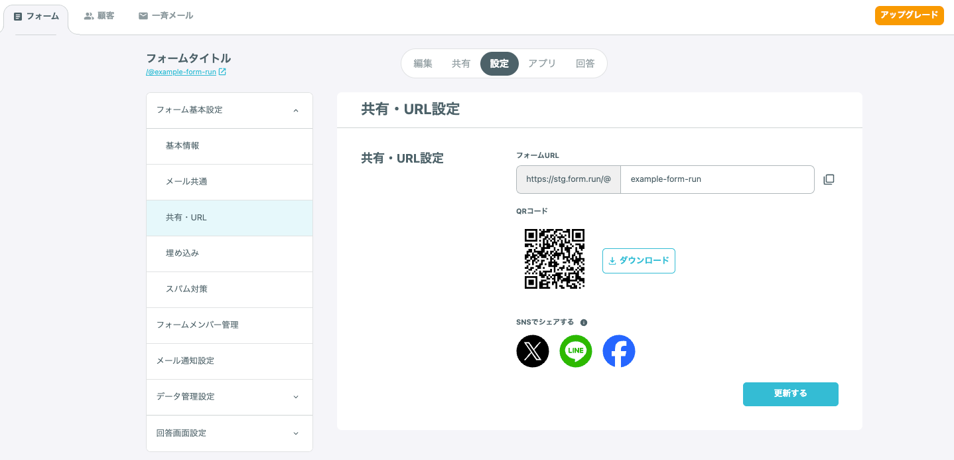Image resolution: width=954 pixels, height=460 pixels.
Task: Expand the 回答画面設定 section
Action: pos(230,433)
